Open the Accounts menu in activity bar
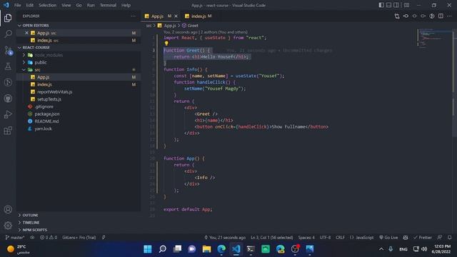This screenshot has width=457, height=257. click(x=8, y=209)
